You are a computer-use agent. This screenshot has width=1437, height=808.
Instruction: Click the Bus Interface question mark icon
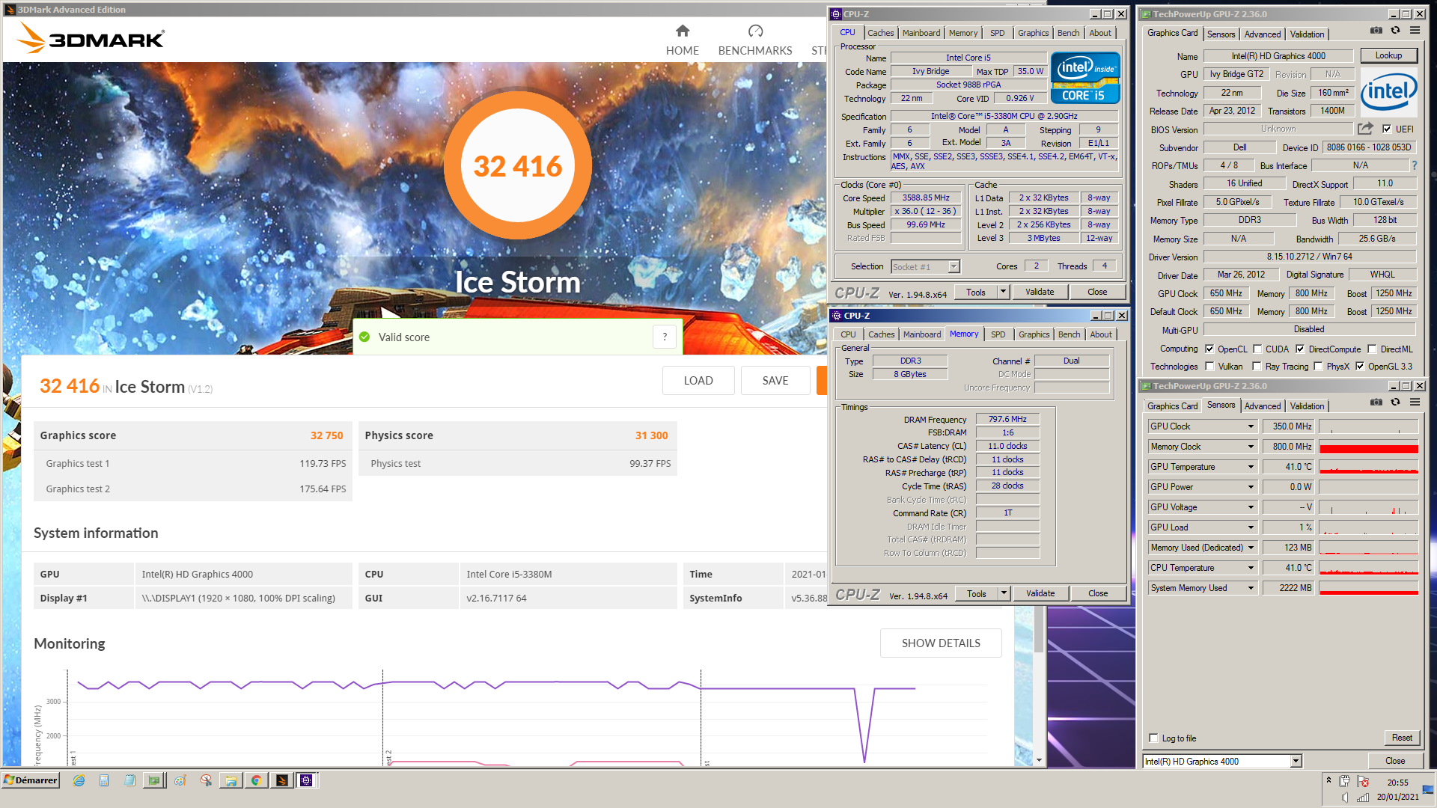point(1414,165)
